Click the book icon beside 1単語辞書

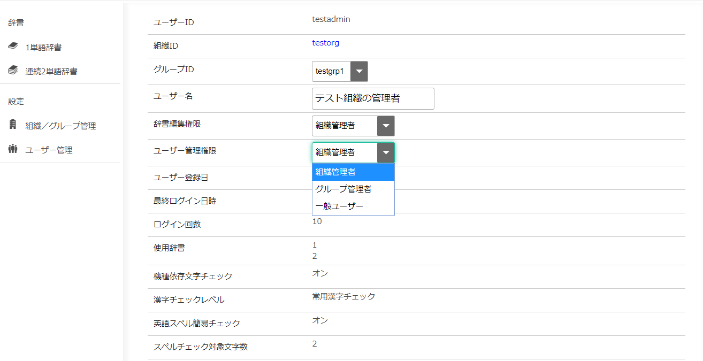click(x=13, y=47)
